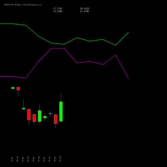Click the high value "H: 9.25"
This screenshot has width=167, height=167.
tap(85, 9)
